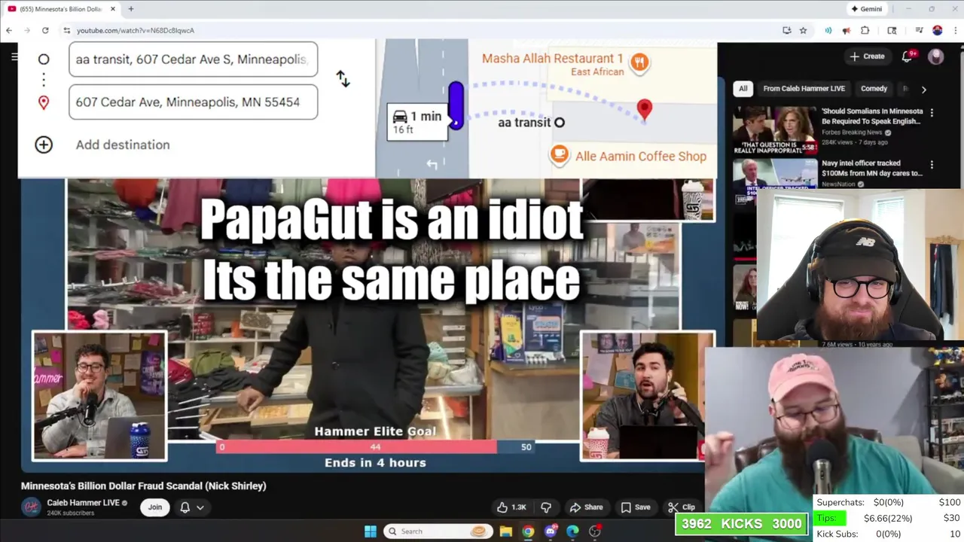This screenshot has height=542, width=964.
Task: Open options for Forbes Breaking News video
Action: click(932, 113)
